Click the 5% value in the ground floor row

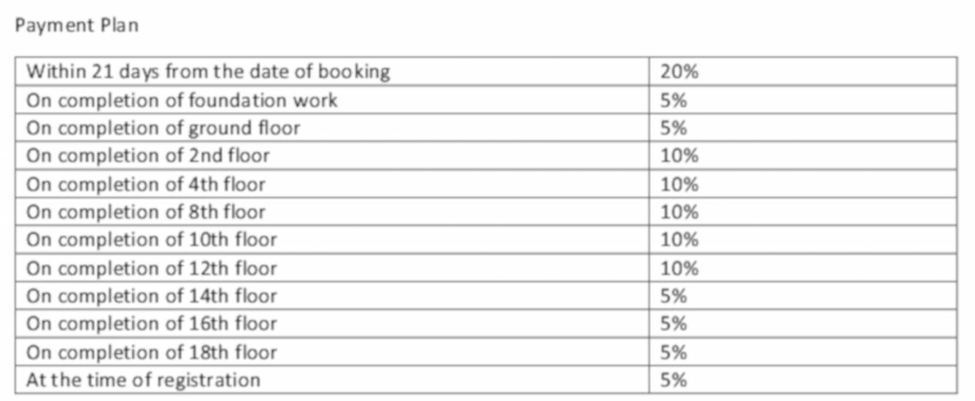(674, 128)
